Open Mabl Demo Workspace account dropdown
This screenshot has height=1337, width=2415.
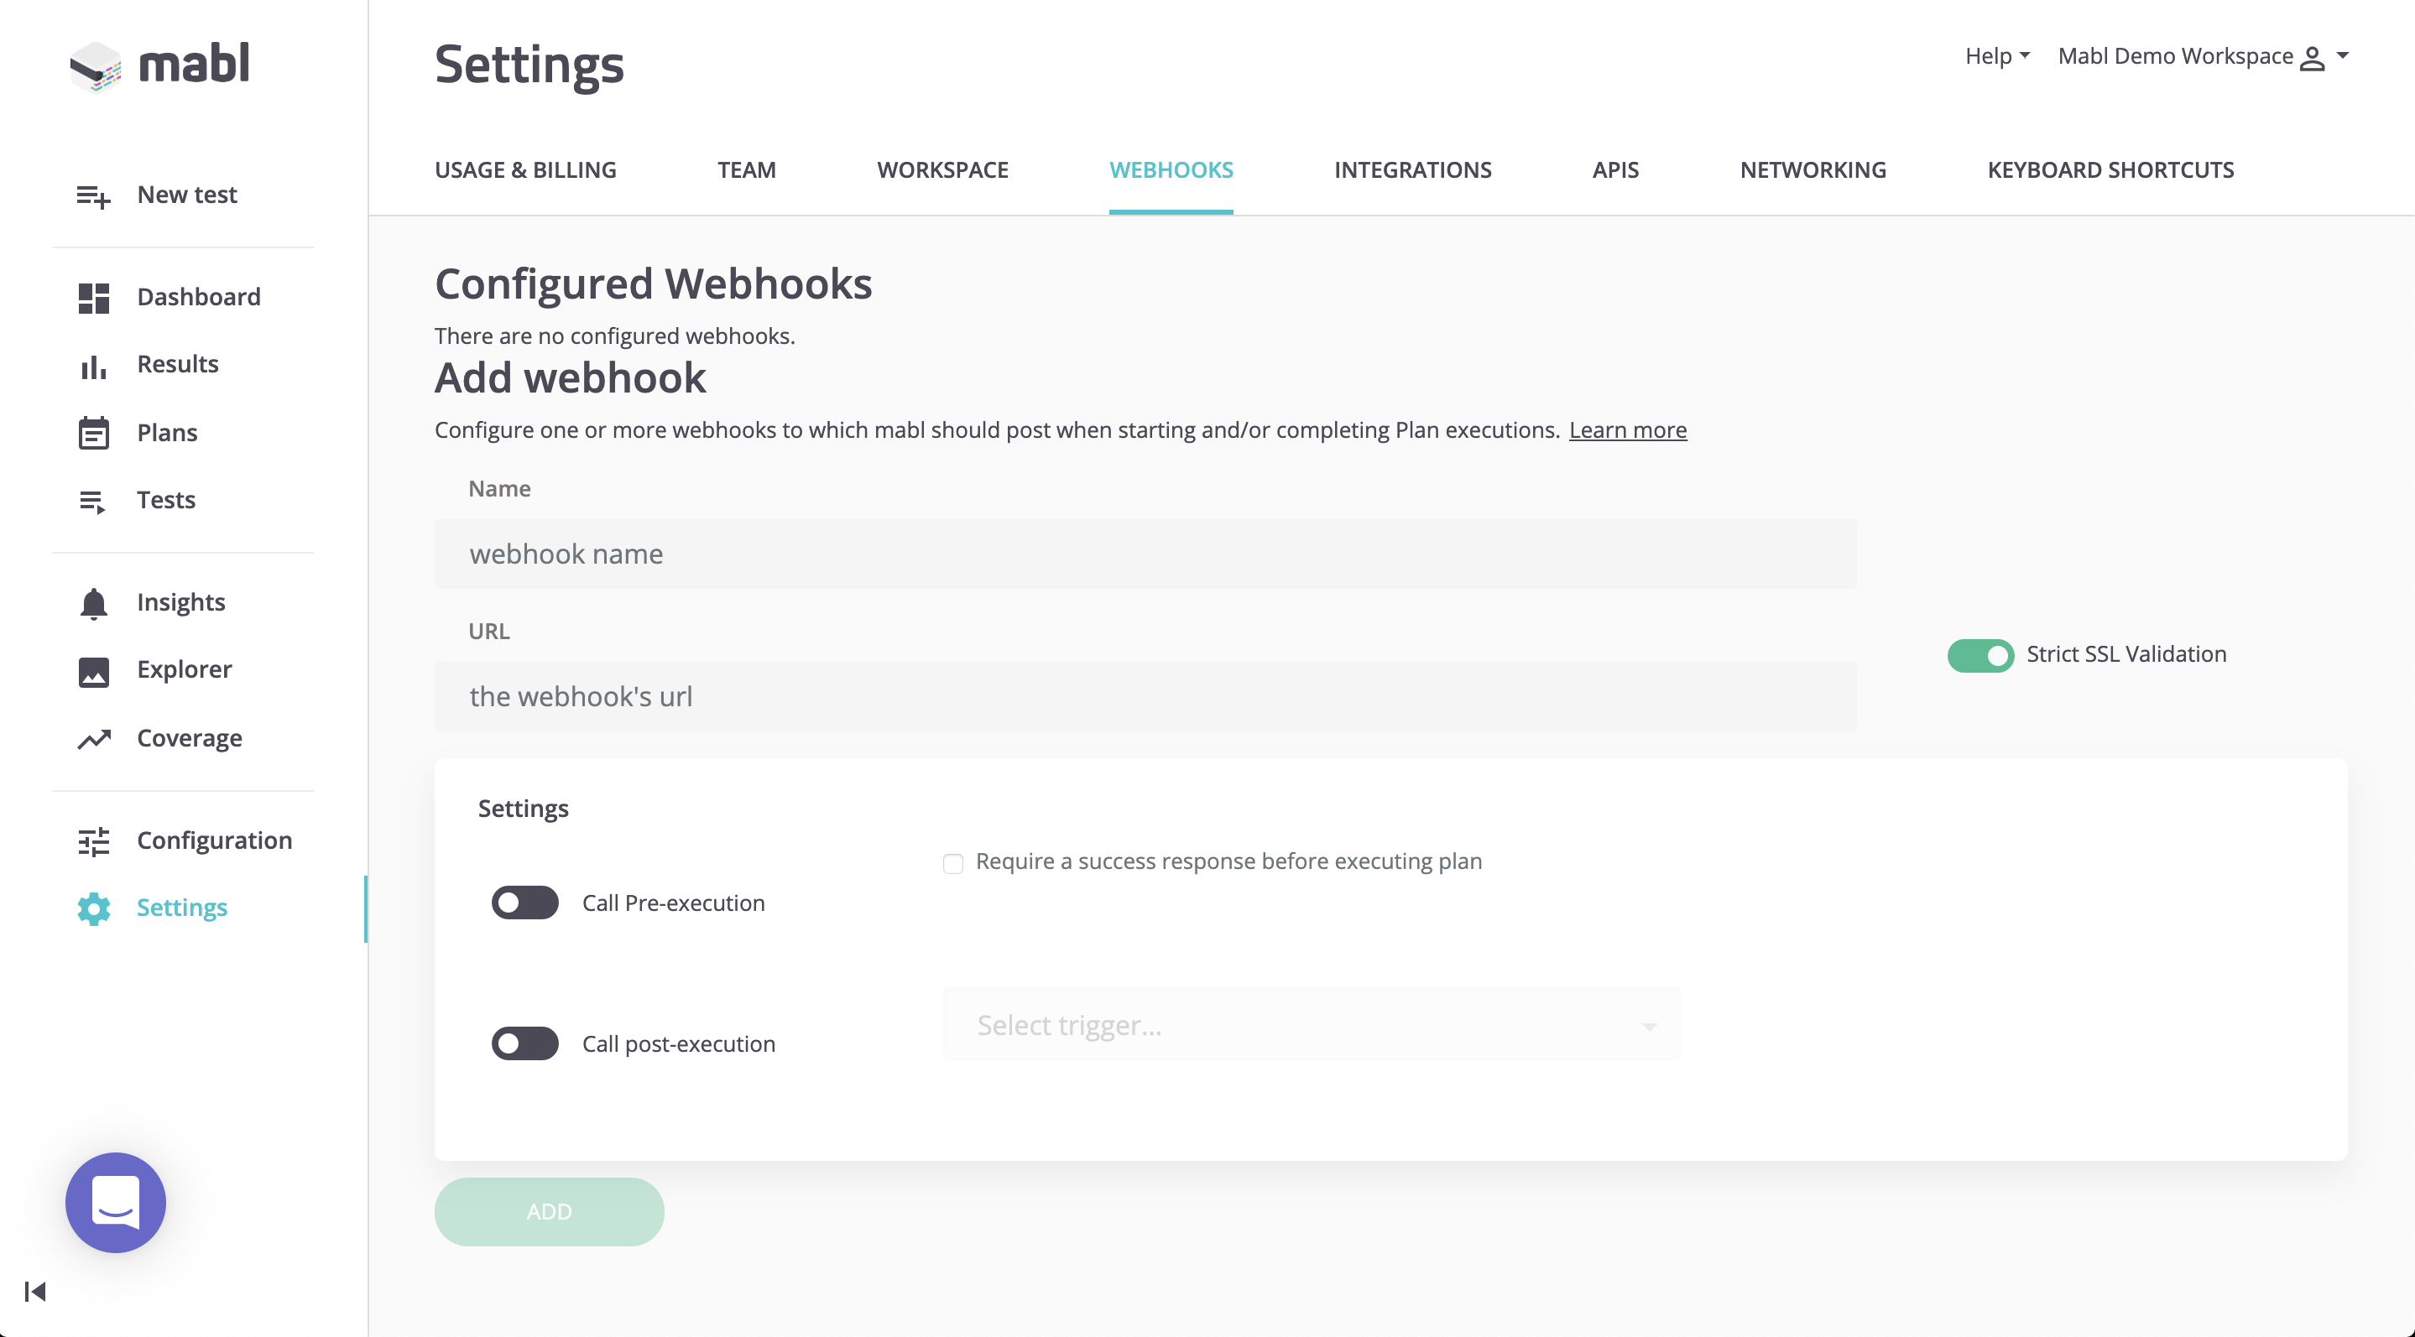point(2201,56)
